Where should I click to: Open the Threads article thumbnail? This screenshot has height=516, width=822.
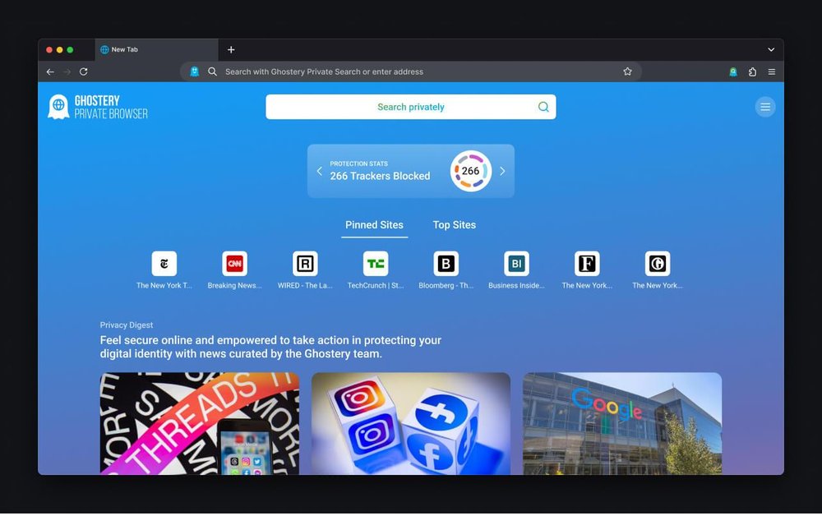(x=200, y=424)
